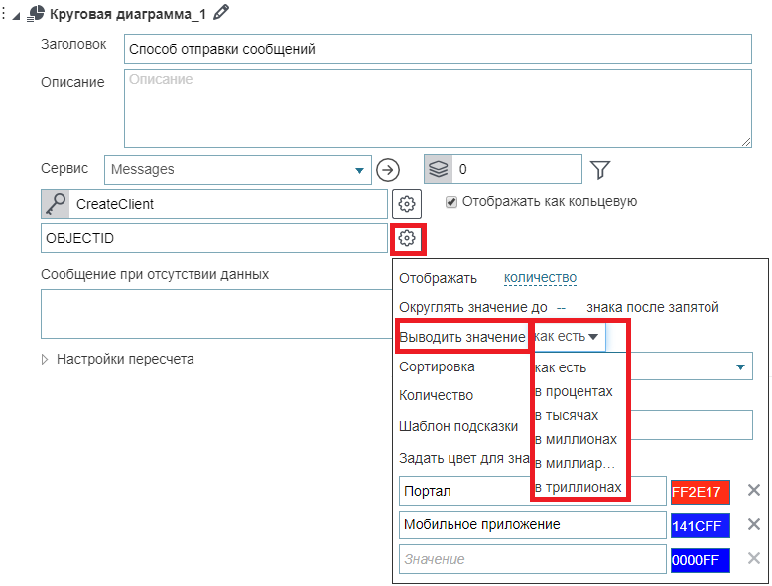Click the количество link next to Отображать
Image resolution: width=772 pixels, height=586 pixels.
(540, 279)
